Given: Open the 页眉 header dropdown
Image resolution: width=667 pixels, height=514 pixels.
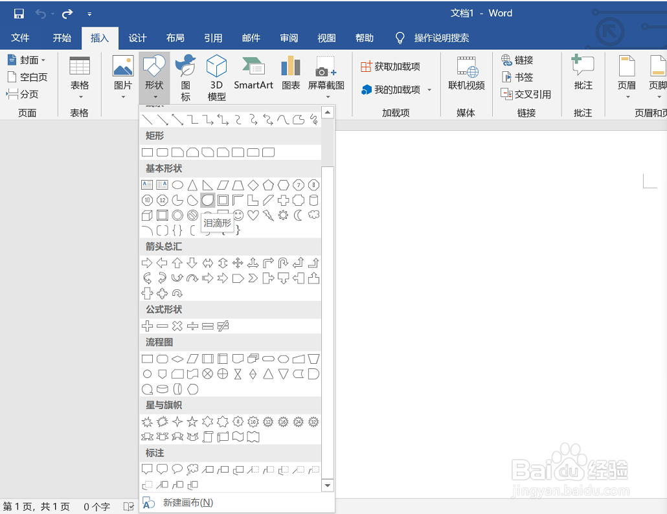Looking at the screenshot, I should click(x=627, y=78).
